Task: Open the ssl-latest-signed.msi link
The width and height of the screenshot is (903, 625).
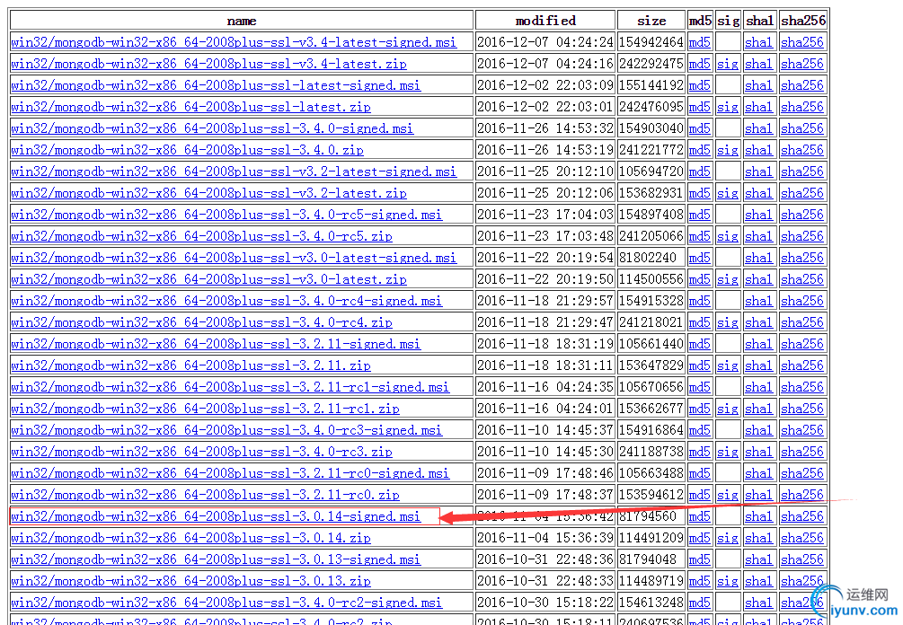Action: pos(216,85)
